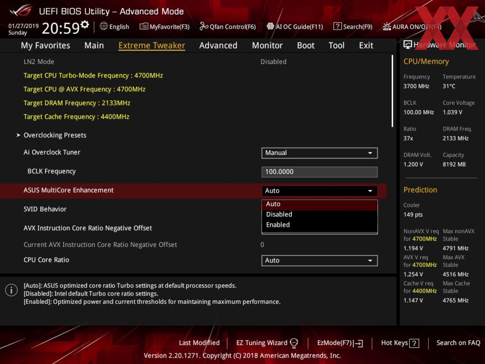Image resolution: width=485 pixels, height=364 pixels.
Task: Click Target DRAM Frequency : 2133MHz text
Action: pyautogui.click(x=77, y=103)
